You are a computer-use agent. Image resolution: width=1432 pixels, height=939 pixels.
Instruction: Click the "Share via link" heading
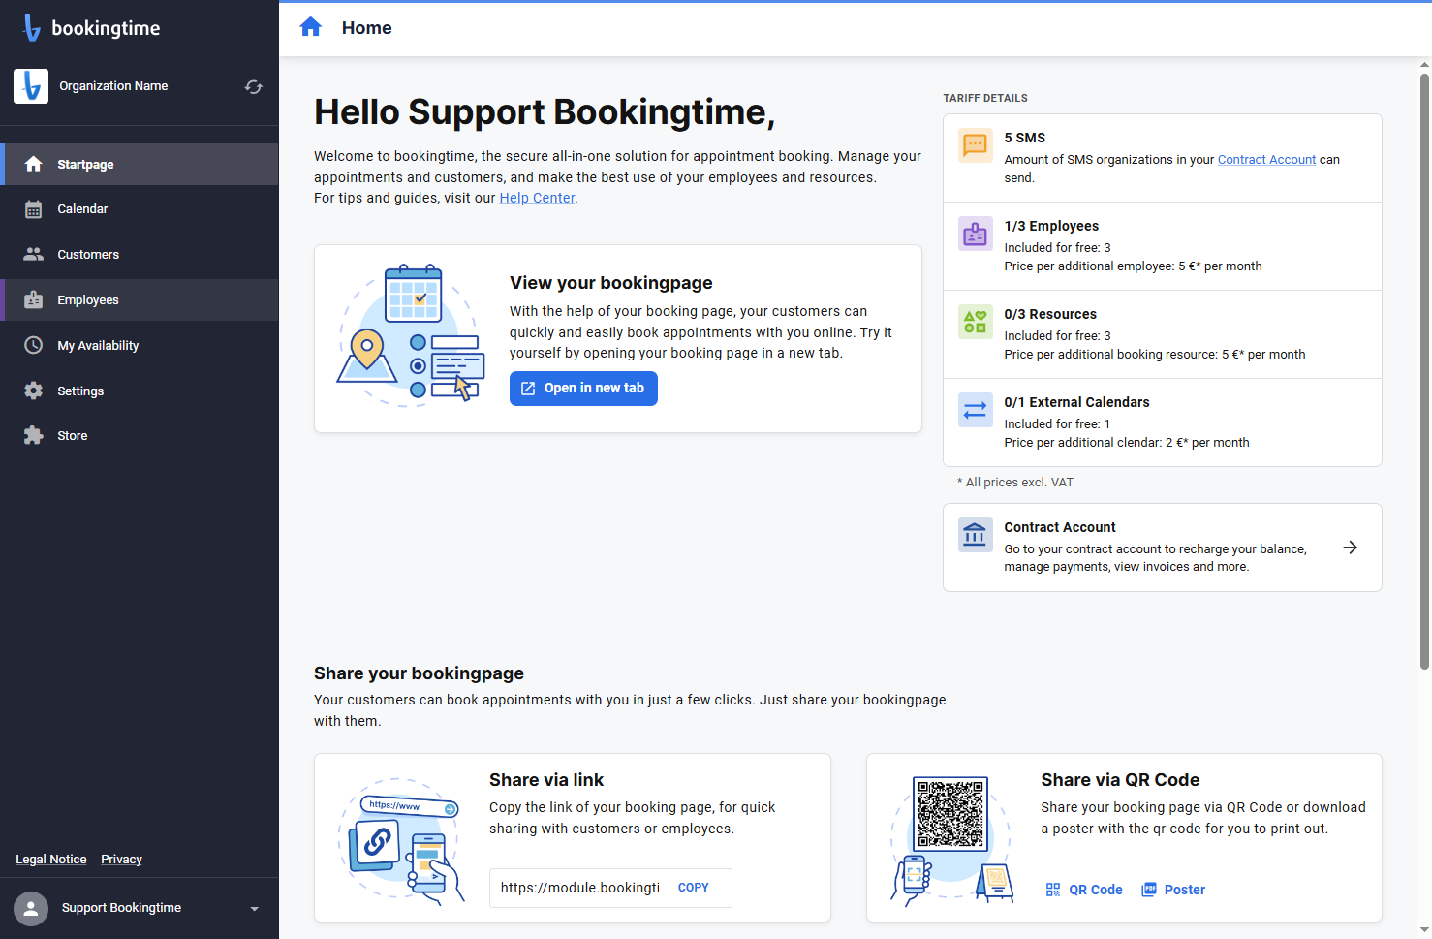[x=546, y=780]
